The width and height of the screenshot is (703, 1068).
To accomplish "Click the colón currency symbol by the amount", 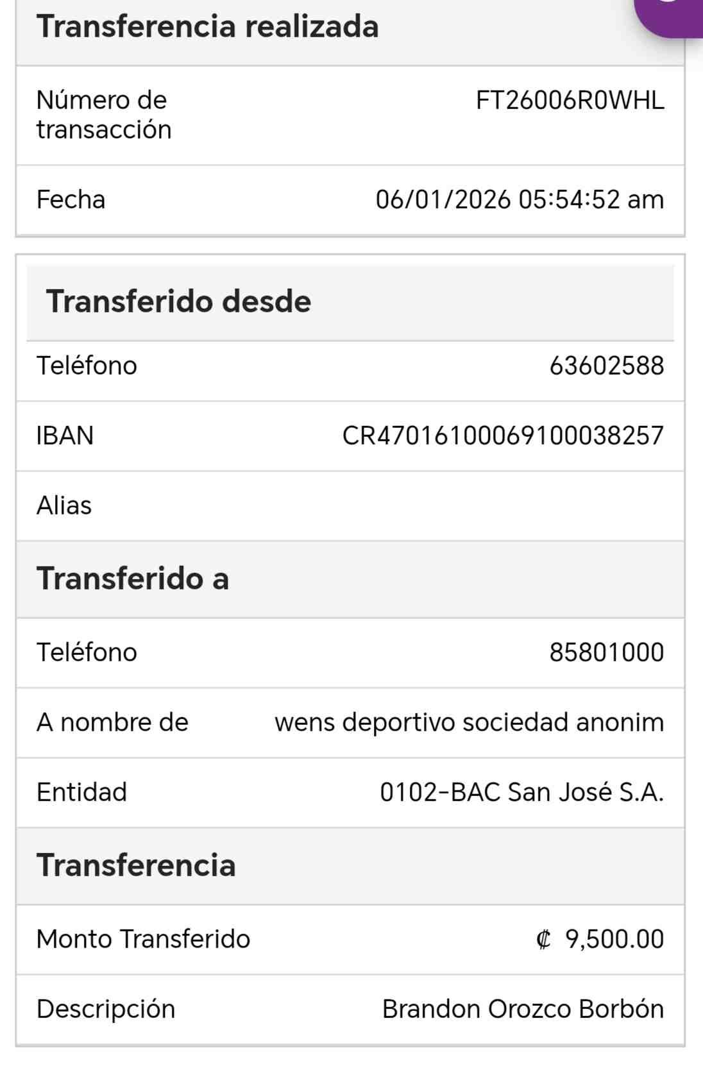I will (543, 940).
